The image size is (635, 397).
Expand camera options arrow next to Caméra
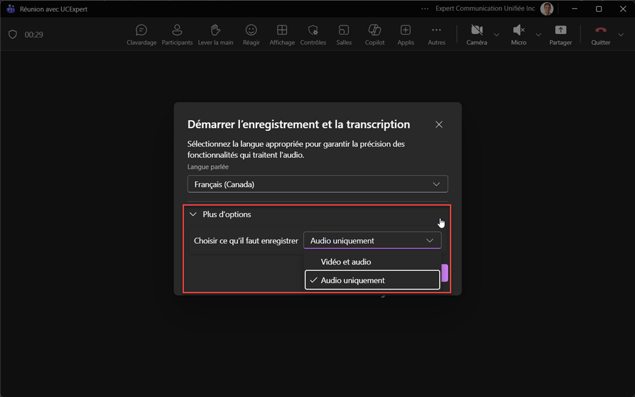[496, 35]
